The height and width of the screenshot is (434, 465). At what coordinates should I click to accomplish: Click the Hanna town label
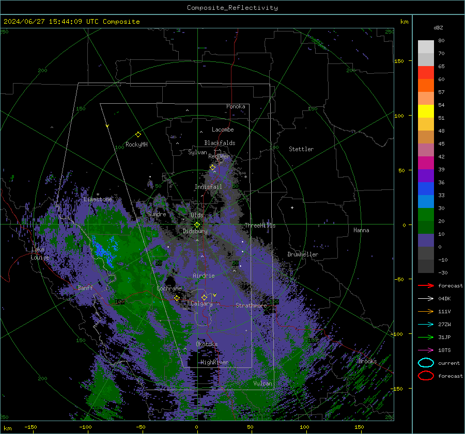[361, 230]
